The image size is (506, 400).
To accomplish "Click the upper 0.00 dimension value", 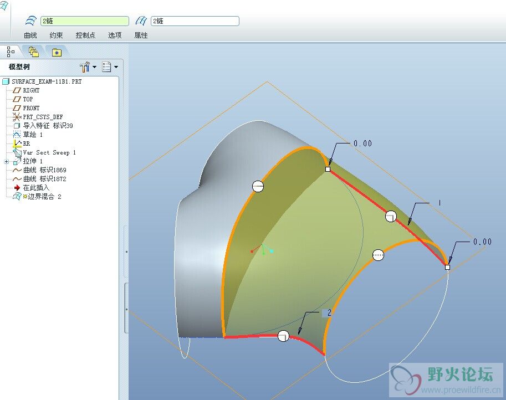I will (x=362, y=143).
